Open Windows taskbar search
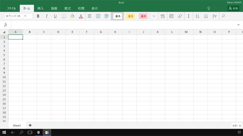 pyautogui.click(x=21, y=133)
